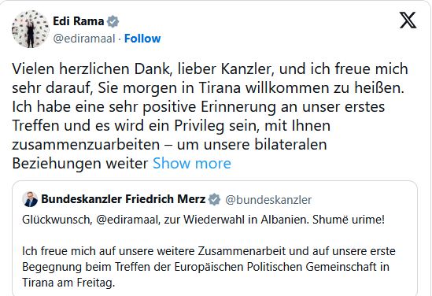The width and height of the screenshot is (432, 296).
Task: Open Friedrich Merz's small profile picture
Action: coord(30,199)
